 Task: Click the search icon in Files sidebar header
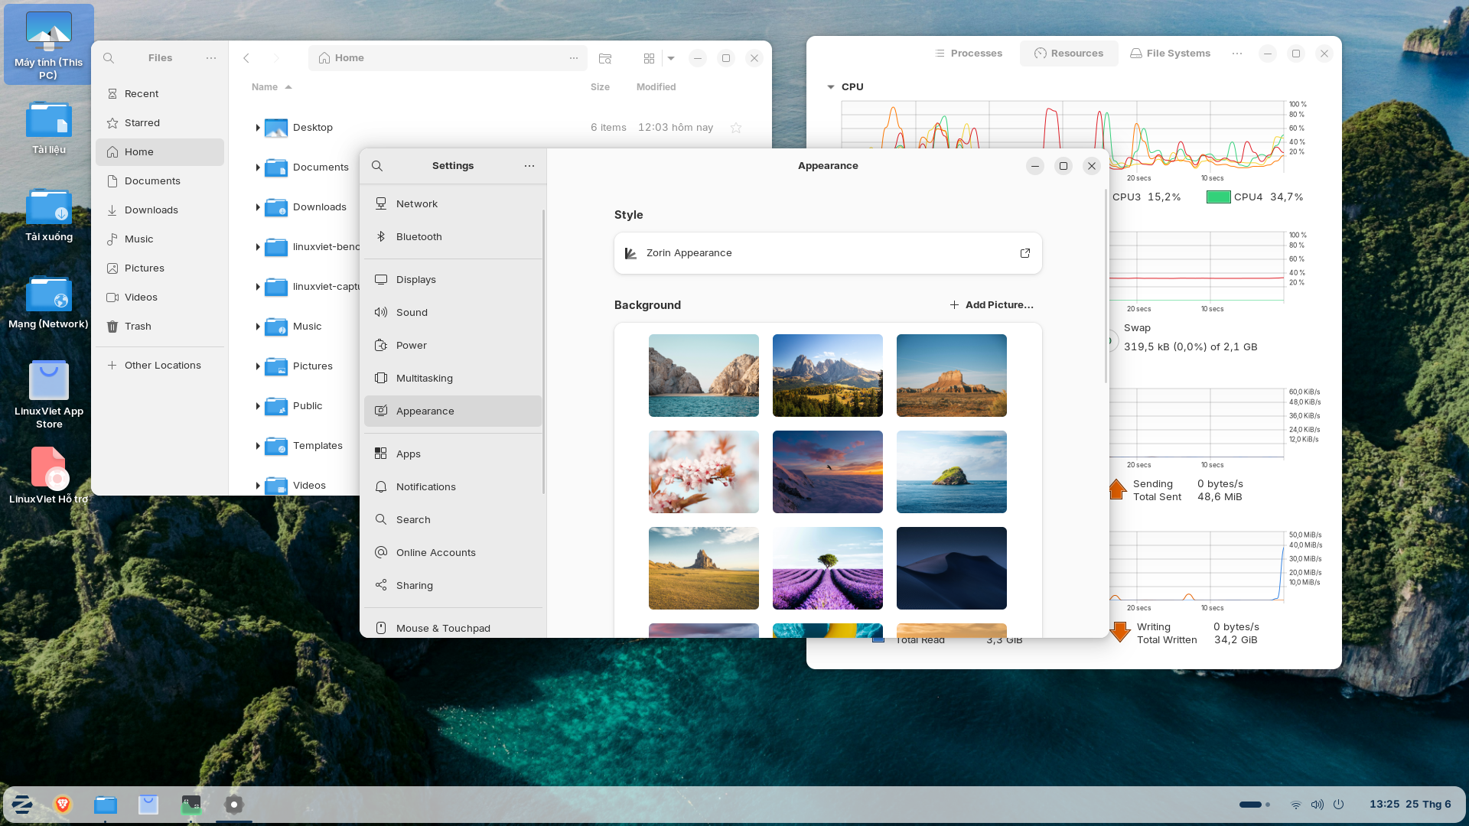coord(109,58)
